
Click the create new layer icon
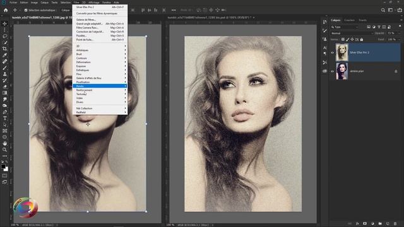pyautogui.click(x=388, y=224)
